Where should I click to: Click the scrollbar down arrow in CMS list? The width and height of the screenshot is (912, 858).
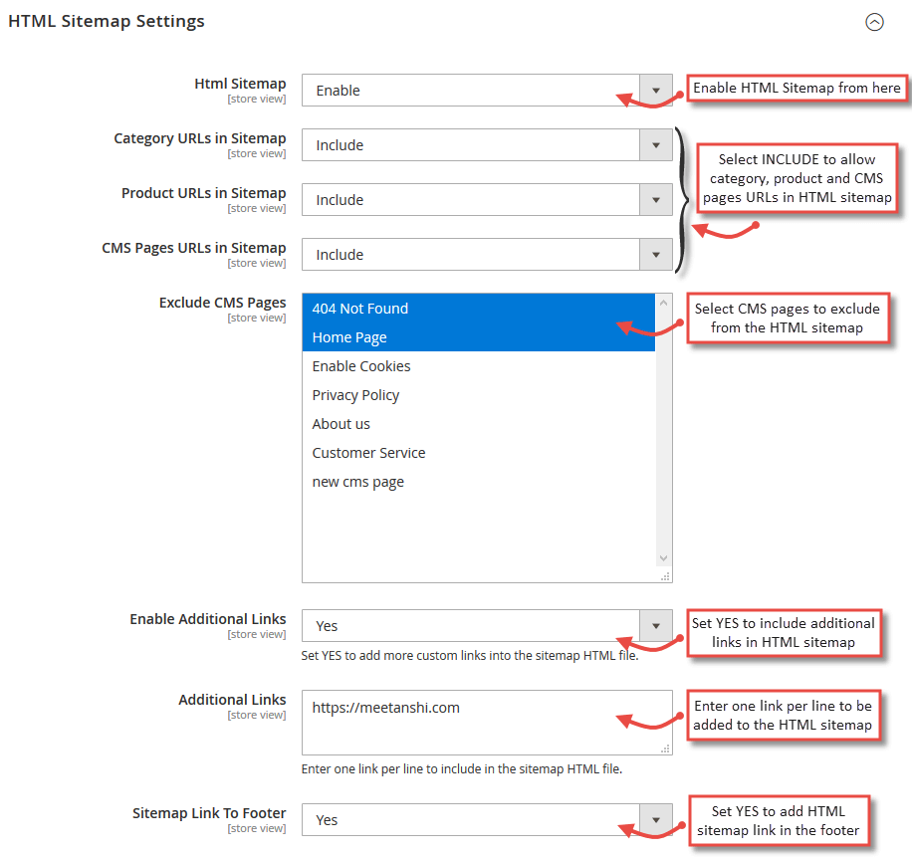(x=663, y=557)
